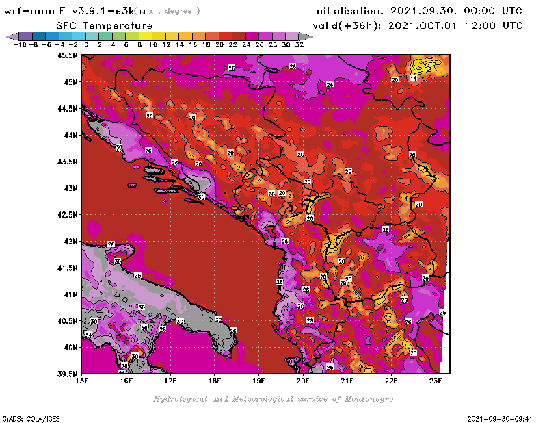Pick the magenta legend swatch between 24 and 26
Screen dimensions: 547x423
coord(252,36)
